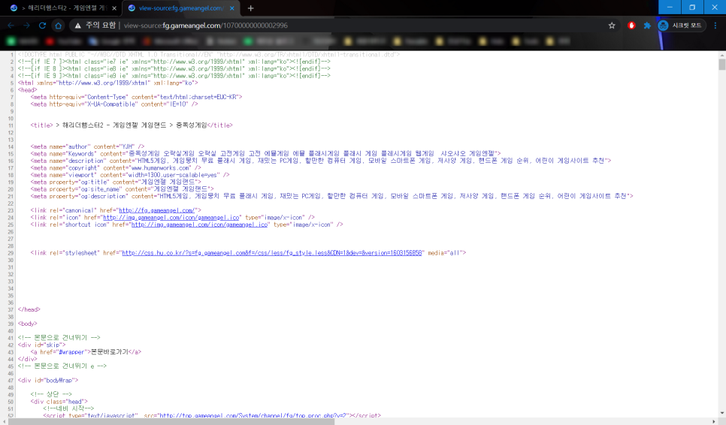Viewport: 726px width, 425px height.
Task: Click the <title> tag on line 11
Action: click(41, 125)
